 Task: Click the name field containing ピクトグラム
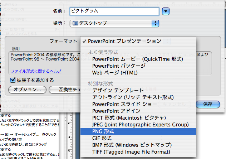114,11
